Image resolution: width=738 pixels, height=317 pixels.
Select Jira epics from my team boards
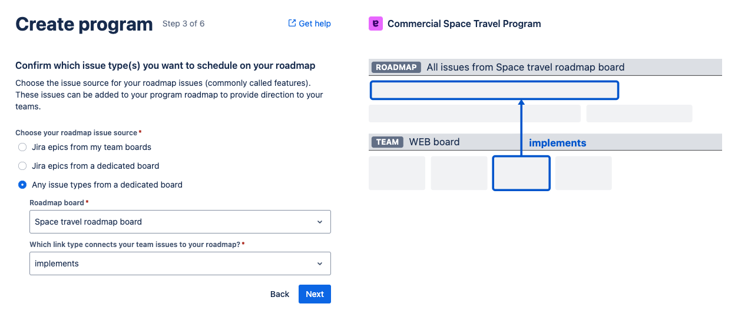22,147
